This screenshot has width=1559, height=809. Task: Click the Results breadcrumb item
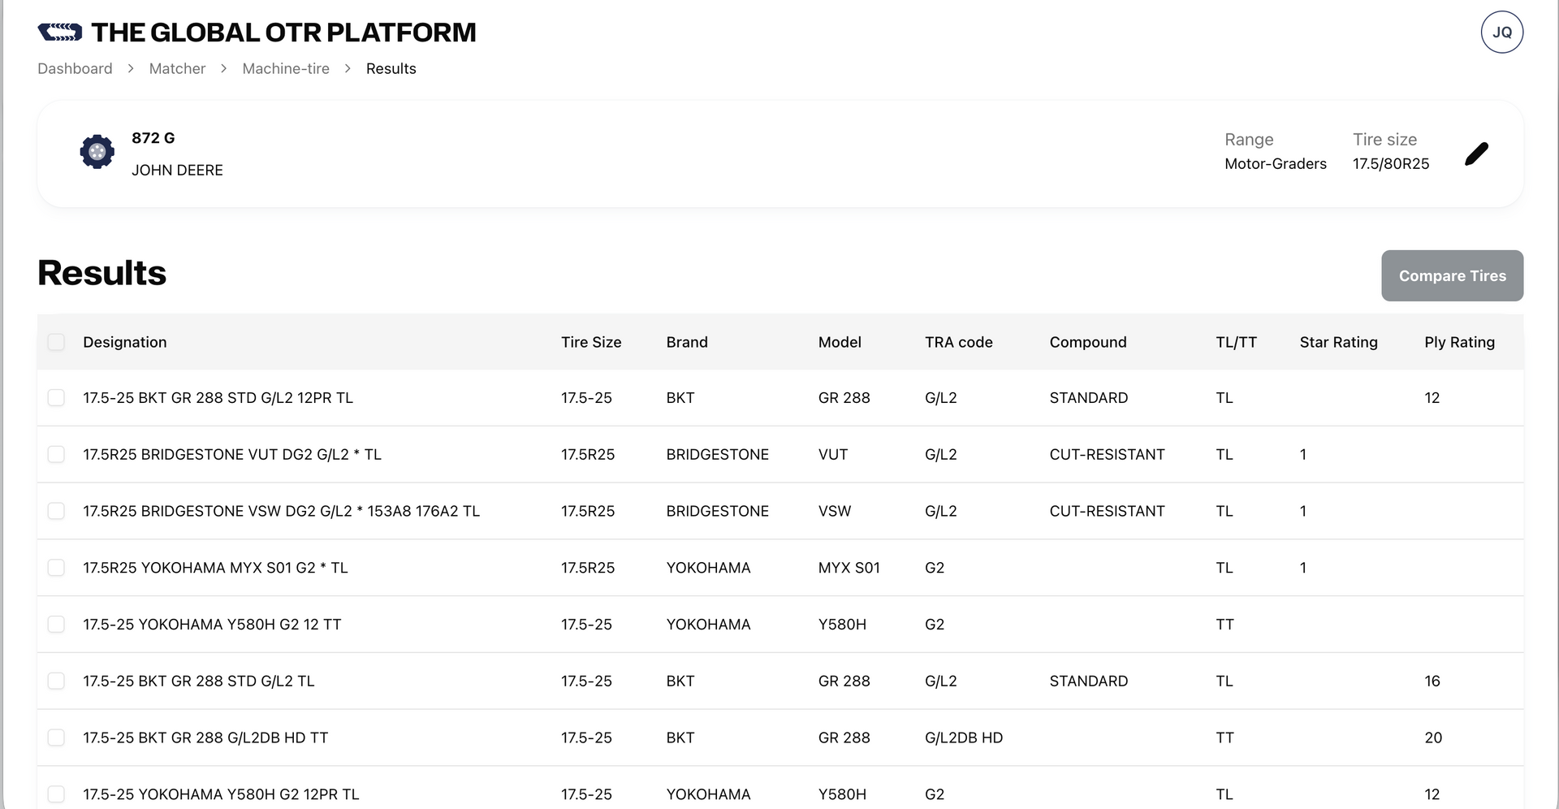point(391,68)
